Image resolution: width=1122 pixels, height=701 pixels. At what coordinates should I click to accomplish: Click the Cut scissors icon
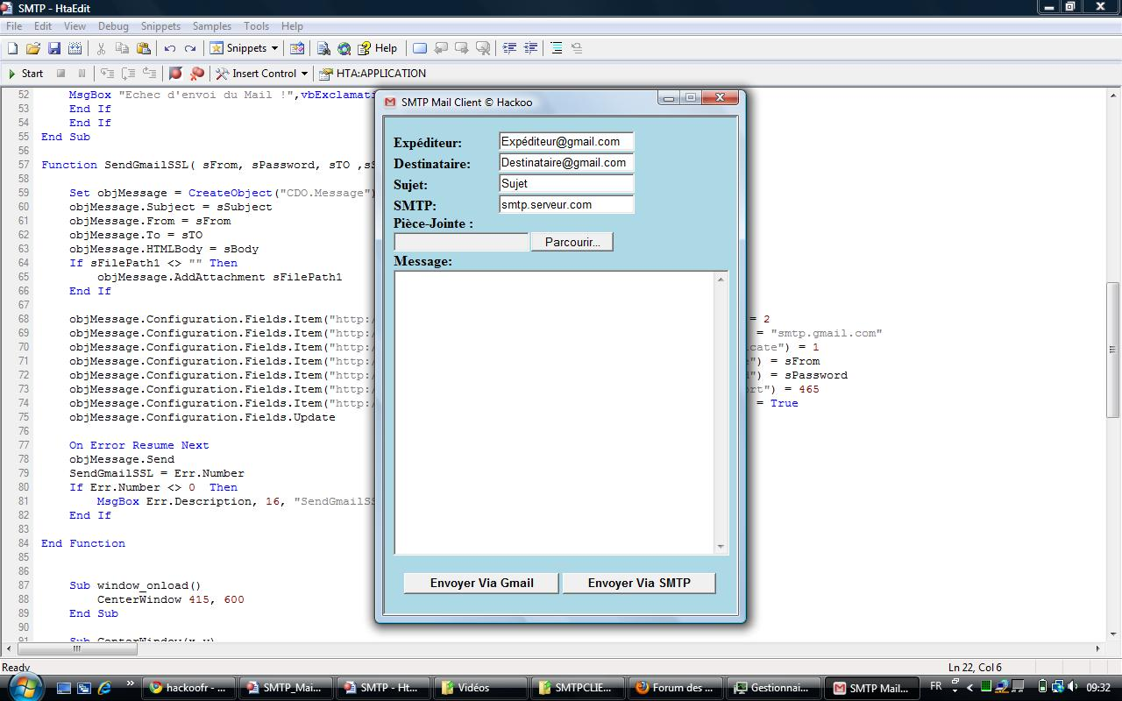pos(102,48)
